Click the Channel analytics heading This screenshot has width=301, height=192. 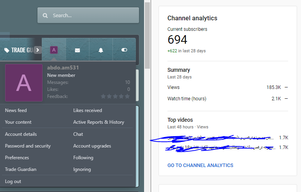(x=192, y=18)
